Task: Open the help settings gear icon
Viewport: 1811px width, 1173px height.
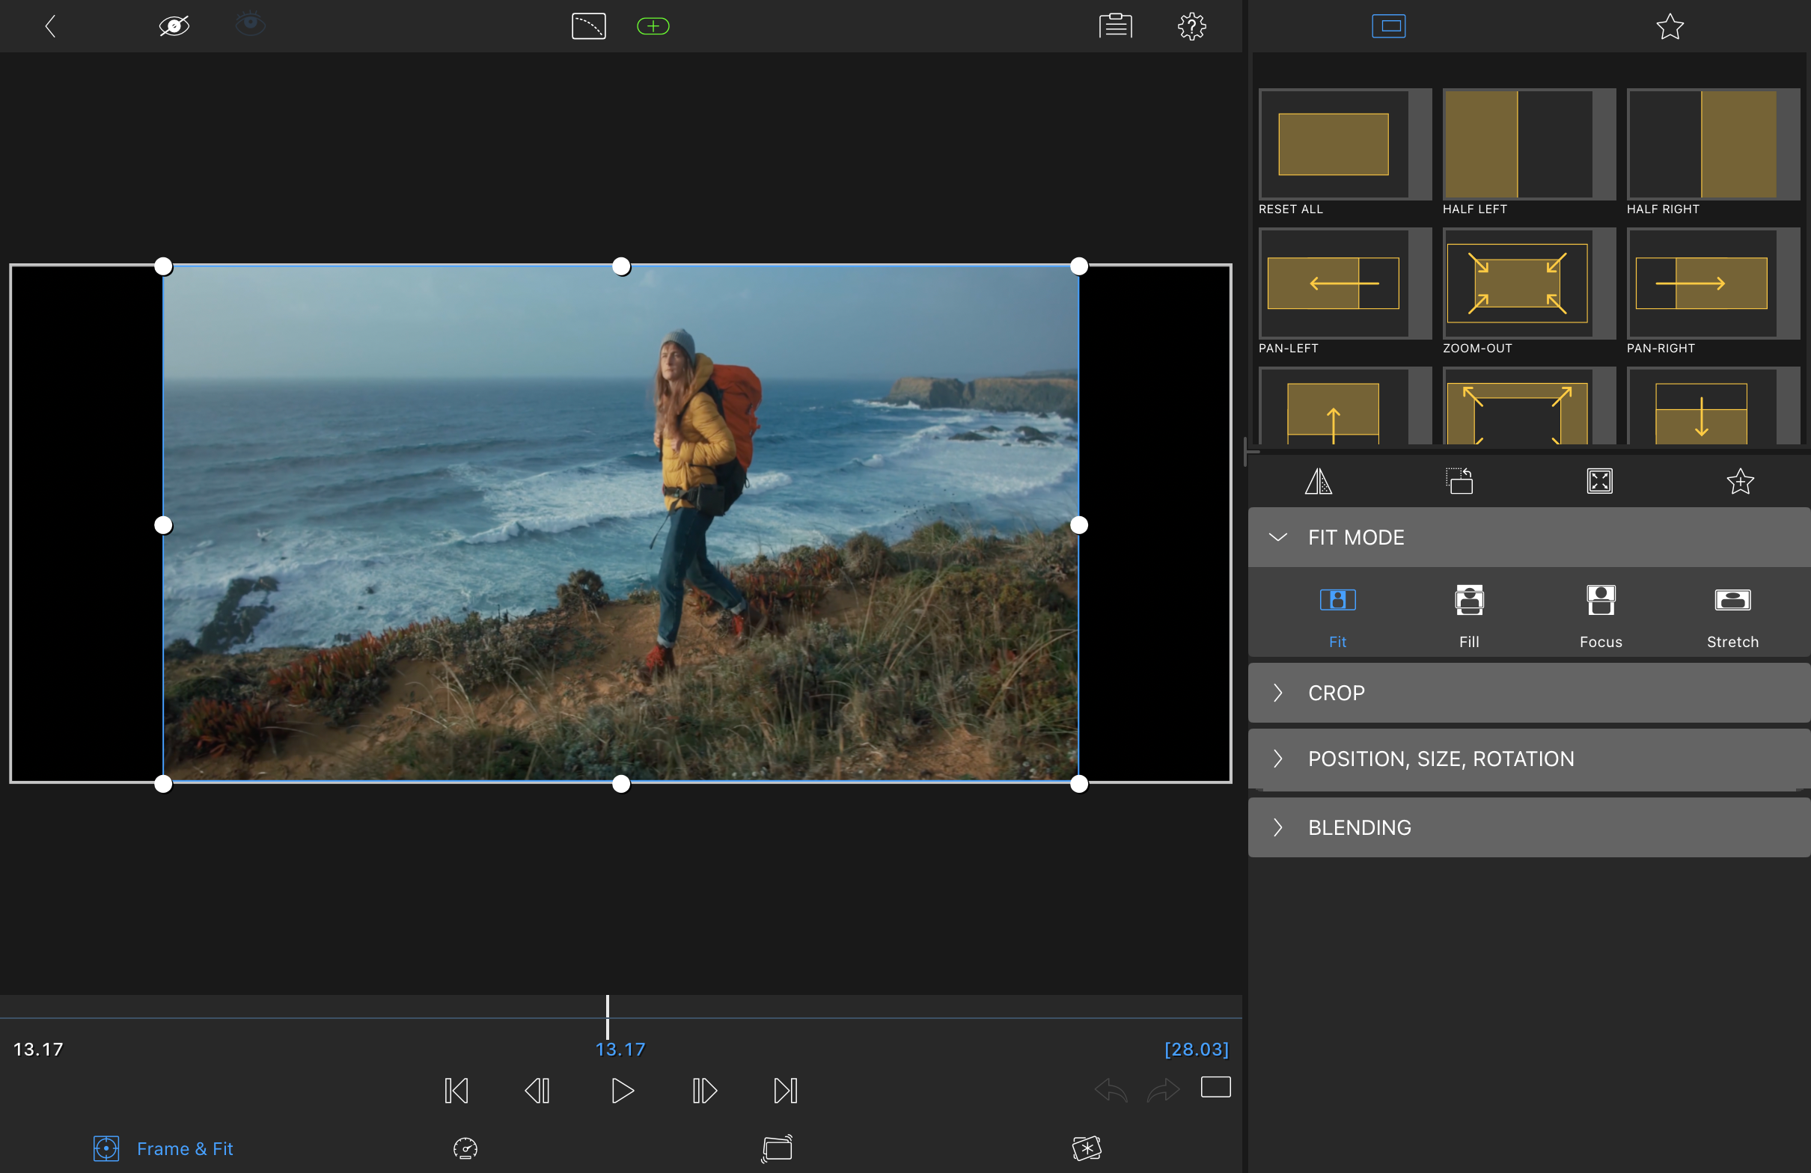Action: [1191, 27]
